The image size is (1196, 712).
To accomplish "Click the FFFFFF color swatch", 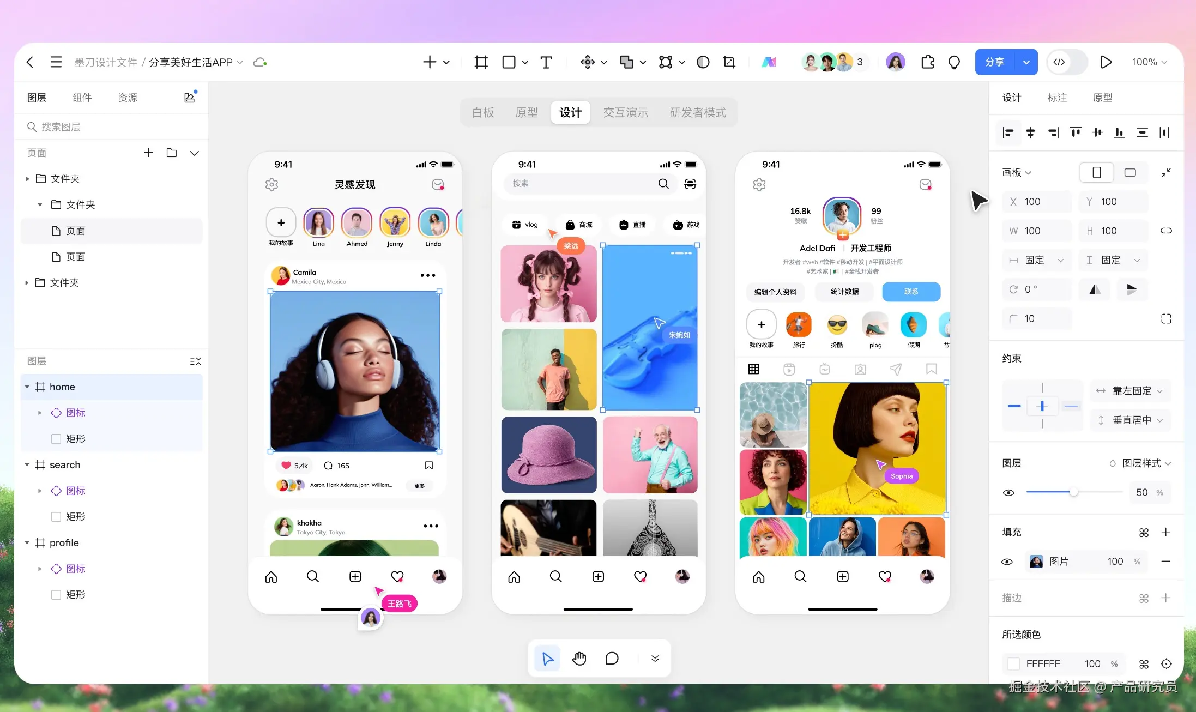I will coord(1013,664).
